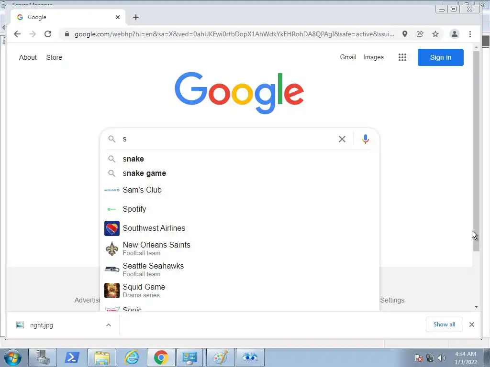
Task: Choose the 'snake game' suggestion
Action: tap(240, 173)
